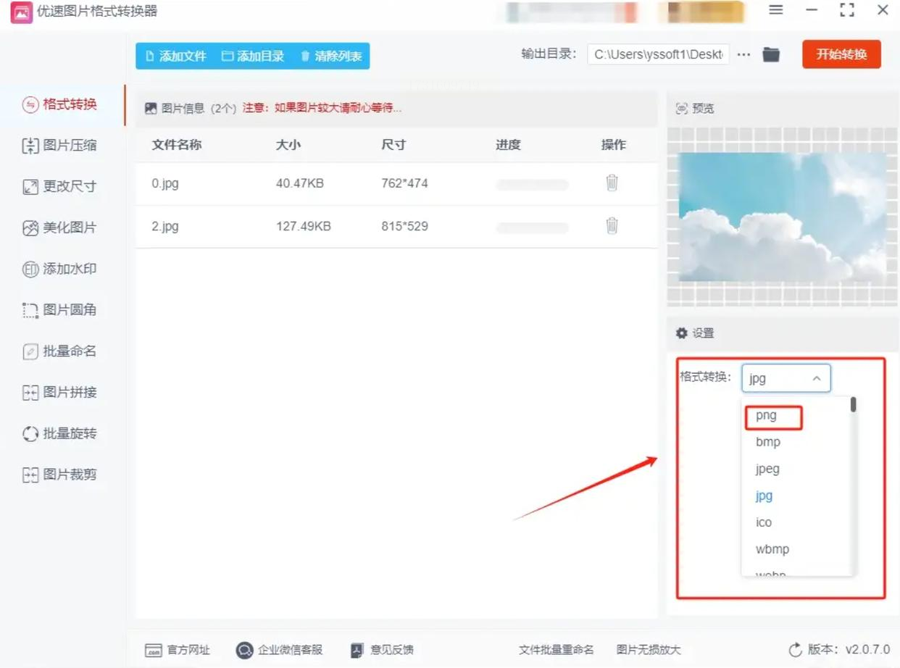The height and width of the screenshot is (668, 900).
Task: Click the 文件名称 column header
Action: 177,145
